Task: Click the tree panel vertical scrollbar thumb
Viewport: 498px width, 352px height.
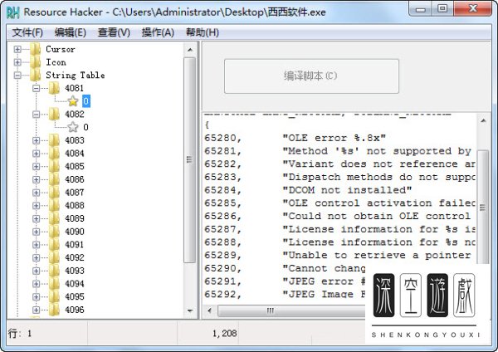Action: (189, 159)
